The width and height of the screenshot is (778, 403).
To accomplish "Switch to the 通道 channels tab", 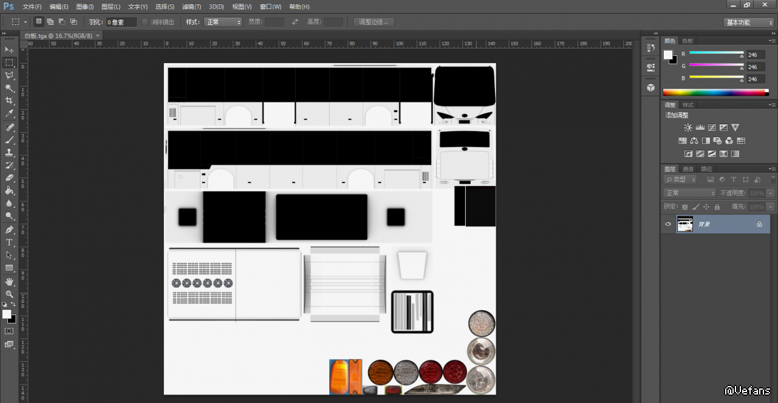I will coord(688,169).
